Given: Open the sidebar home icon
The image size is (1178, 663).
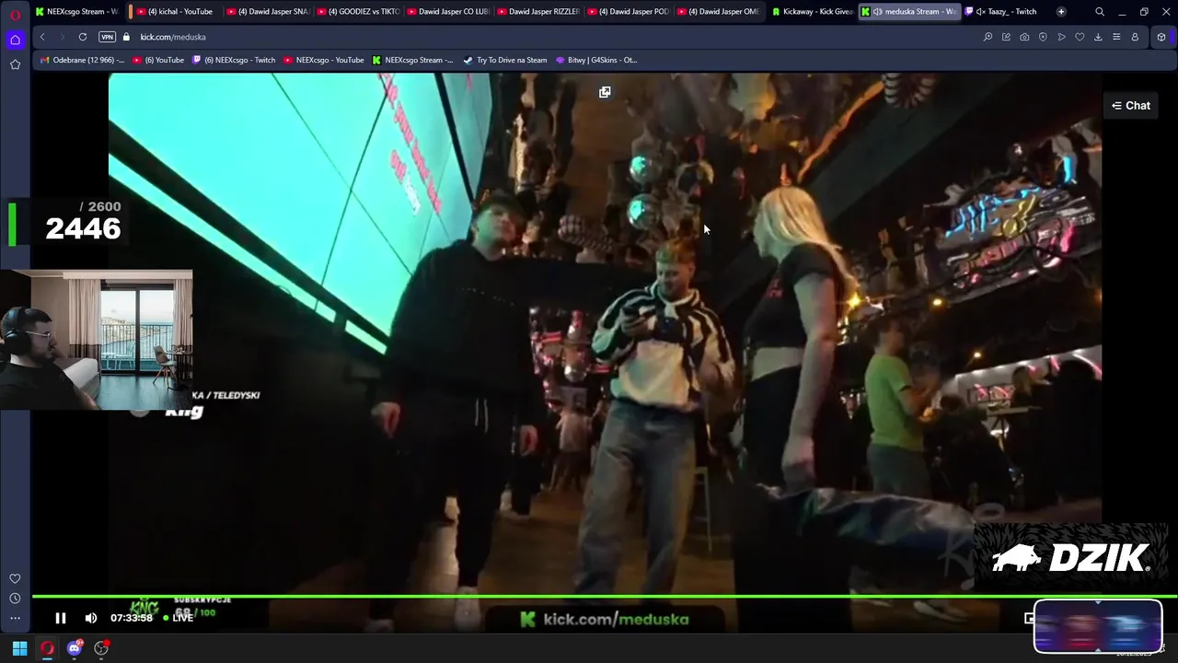Looking at the screenshot, I should coord(15,40).
